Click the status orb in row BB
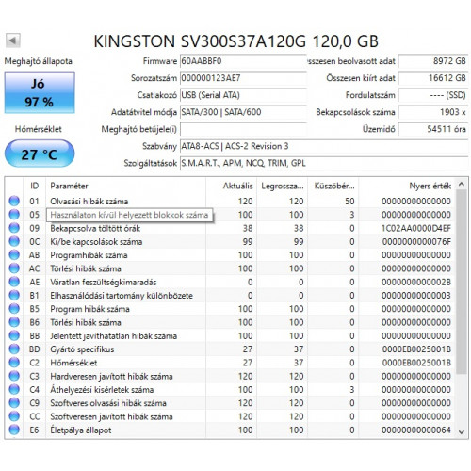Viewport: 471px width, 471px height. (x=14, y=335)
